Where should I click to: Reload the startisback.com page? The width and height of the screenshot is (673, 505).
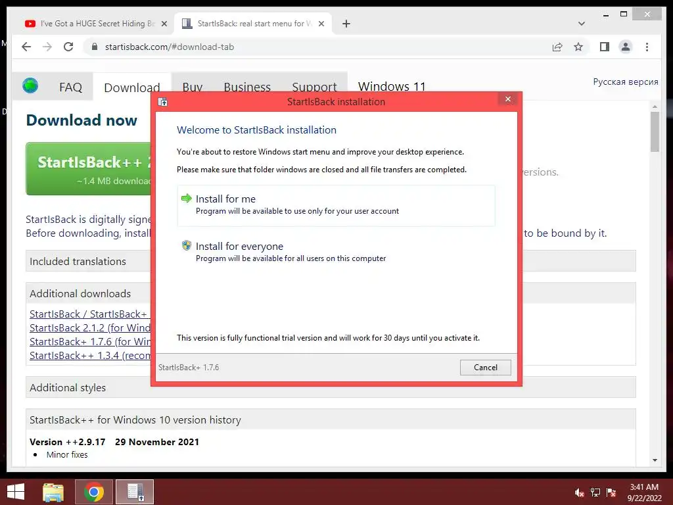coord(68,47)
